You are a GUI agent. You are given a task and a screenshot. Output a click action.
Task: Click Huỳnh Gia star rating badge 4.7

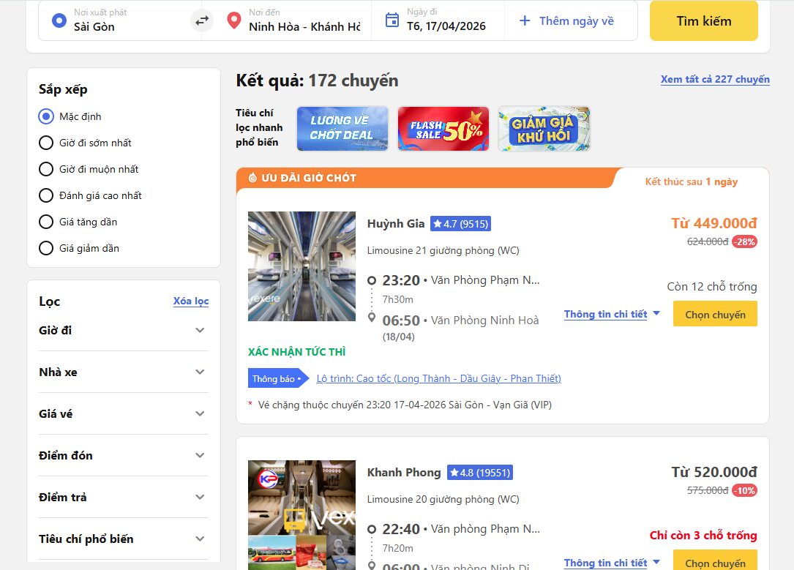coord(460,224)
